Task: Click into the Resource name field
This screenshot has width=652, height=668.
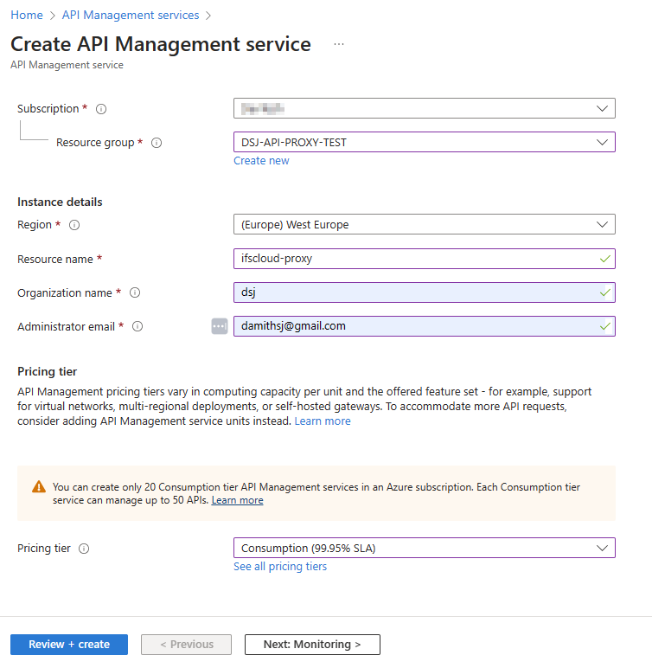Action: pyautogui.click(x=415, y=259)
